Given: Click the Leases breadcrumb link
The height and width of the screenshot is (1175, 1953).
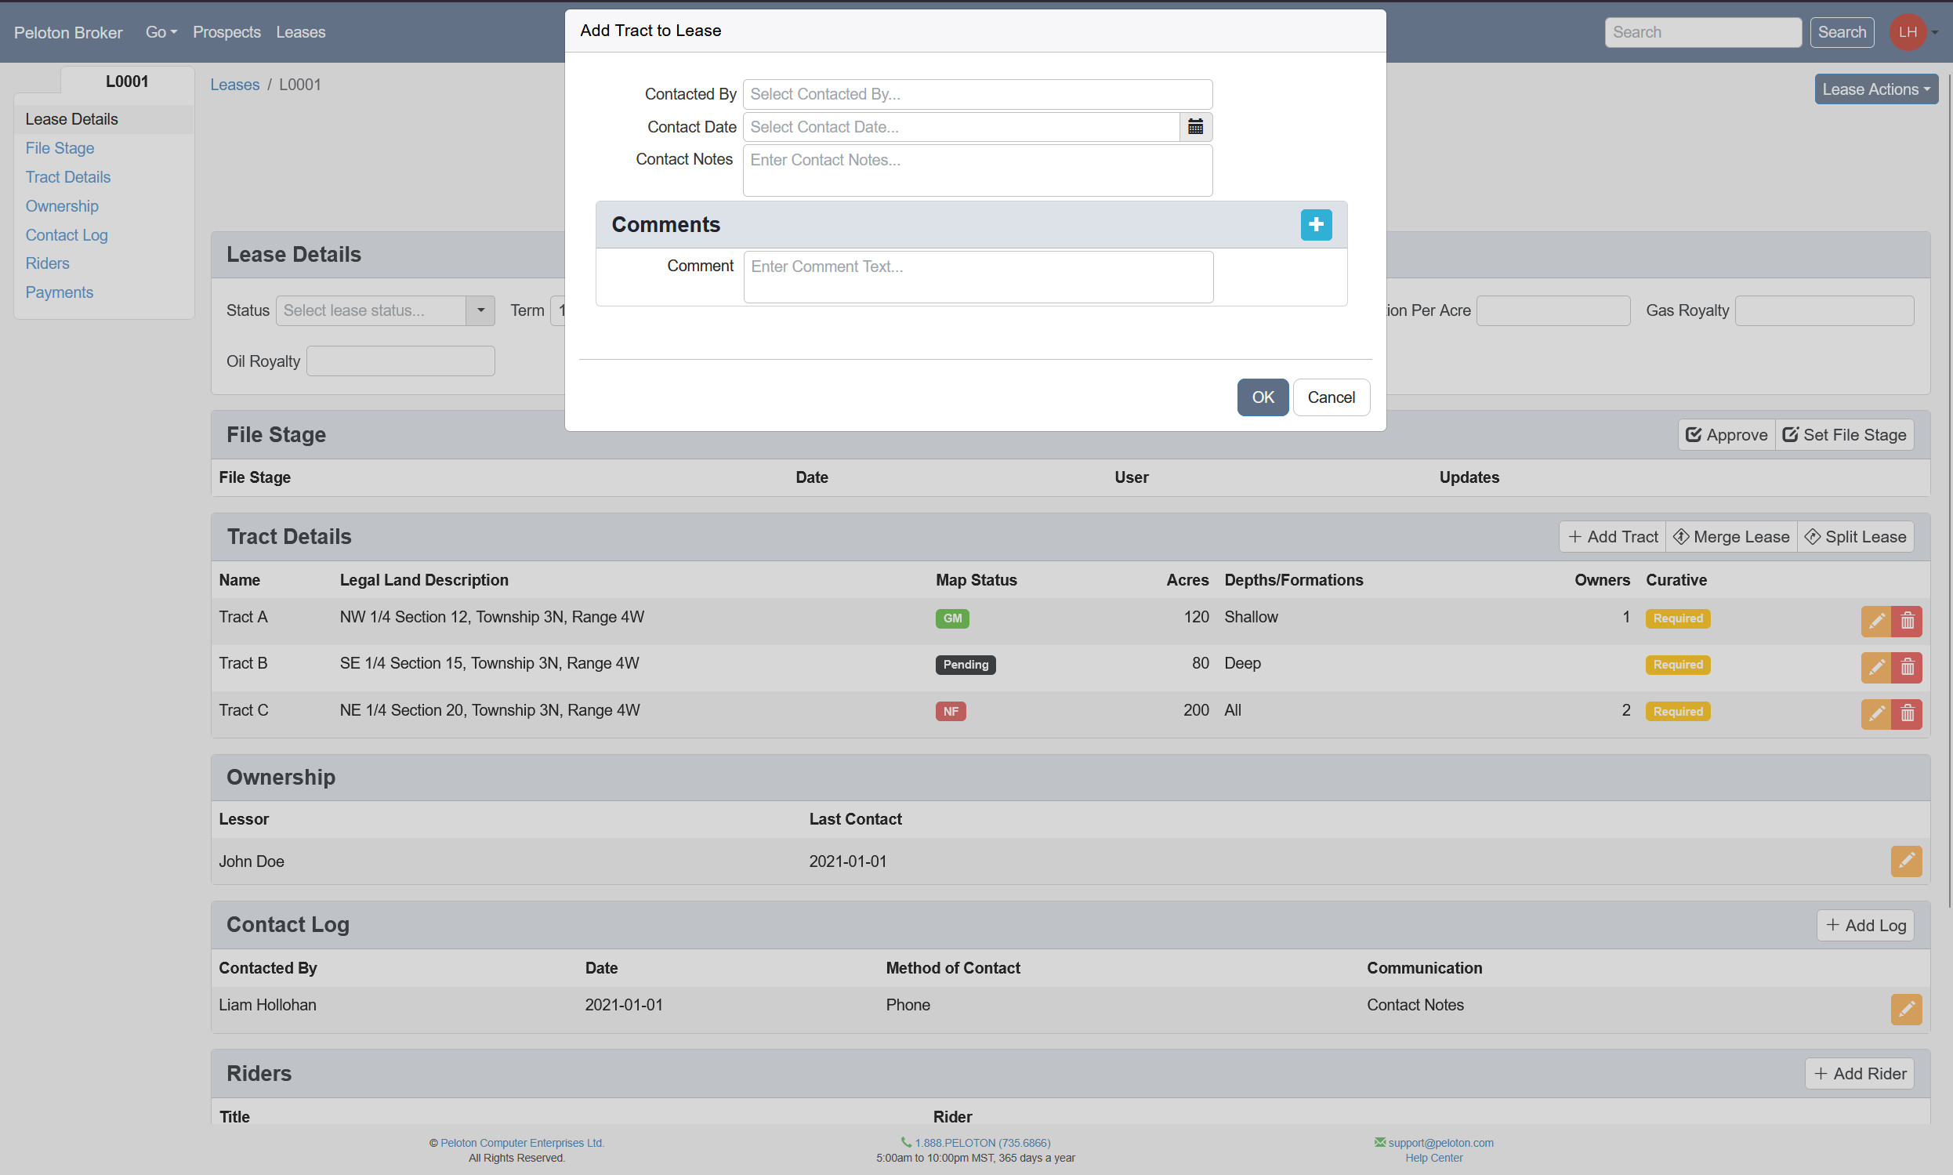Looking at the screenshot, I should (234, 85).
